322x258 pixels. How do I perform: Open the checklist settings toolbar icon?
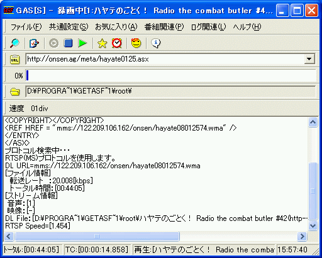(x=34, y=43)
